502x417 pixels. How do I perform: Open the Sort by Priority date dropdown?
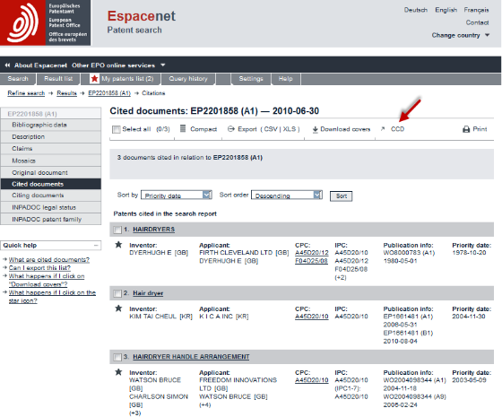coord(177,195)
